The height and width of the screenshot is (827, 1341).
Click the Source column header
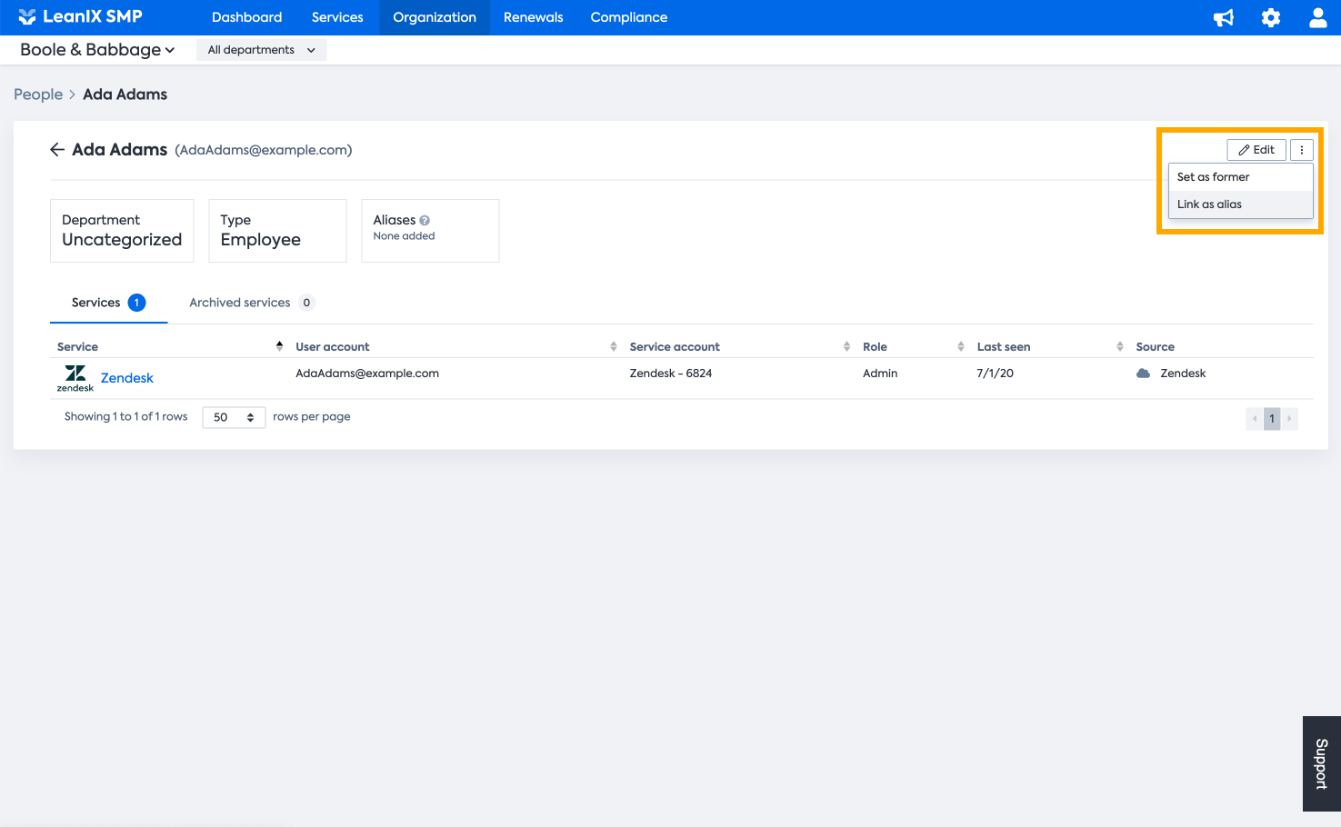(x=1156, y=347)
